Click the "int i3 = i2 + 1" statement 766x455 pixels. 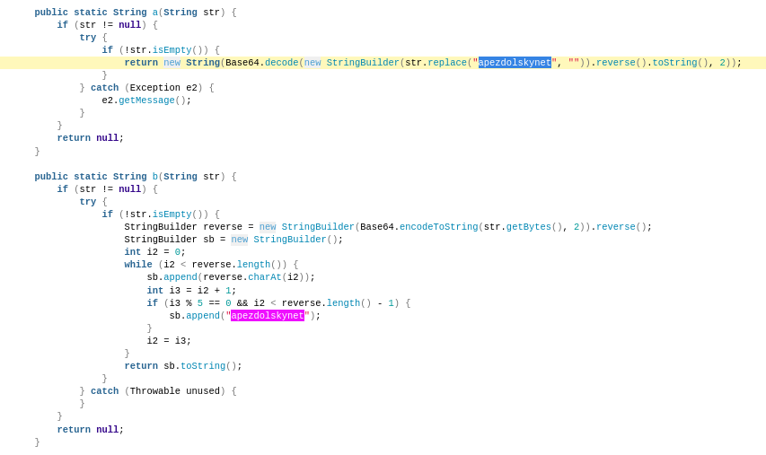[191, 291]
